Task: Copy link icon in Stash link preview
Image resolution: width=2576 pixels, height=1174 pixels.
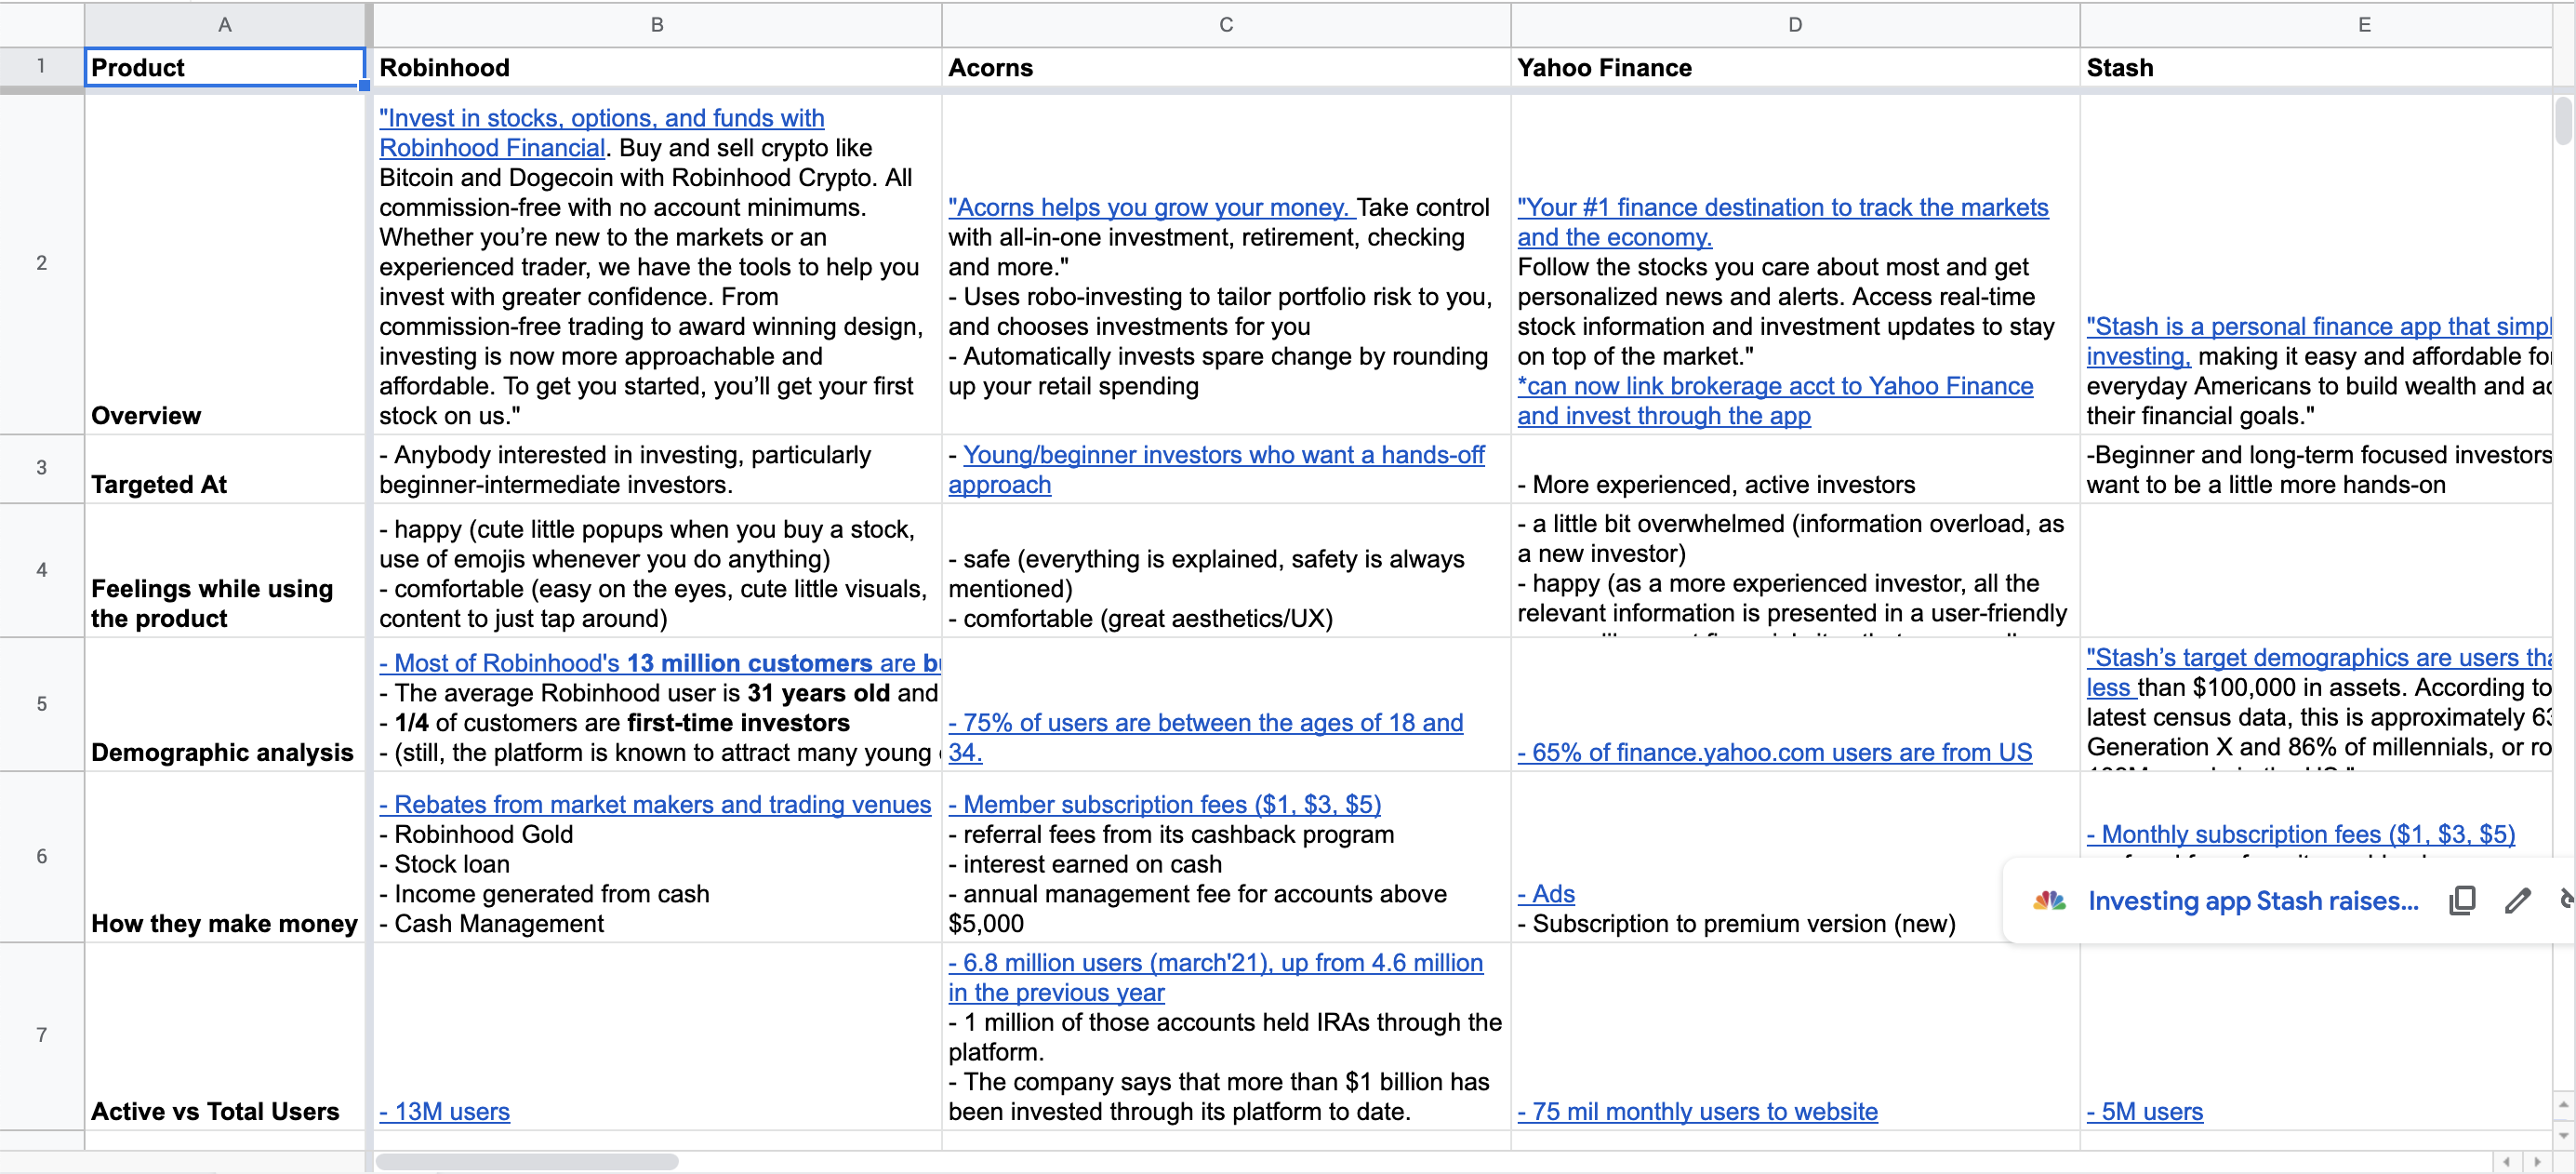Action: click(x=2462, y=900)
